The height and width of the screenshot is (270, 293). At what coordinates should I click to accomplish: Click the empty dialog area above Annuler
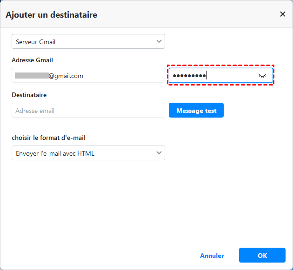[146, 204]
